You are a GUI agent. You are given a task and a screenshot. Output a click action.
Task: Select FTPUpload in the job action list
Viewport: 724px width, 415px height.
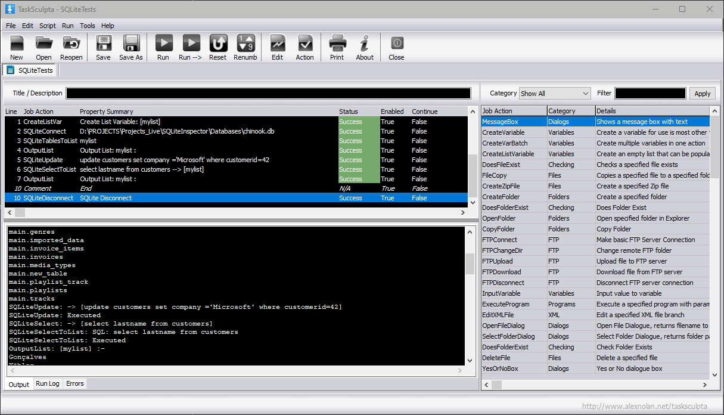click(x=498, y=261)
